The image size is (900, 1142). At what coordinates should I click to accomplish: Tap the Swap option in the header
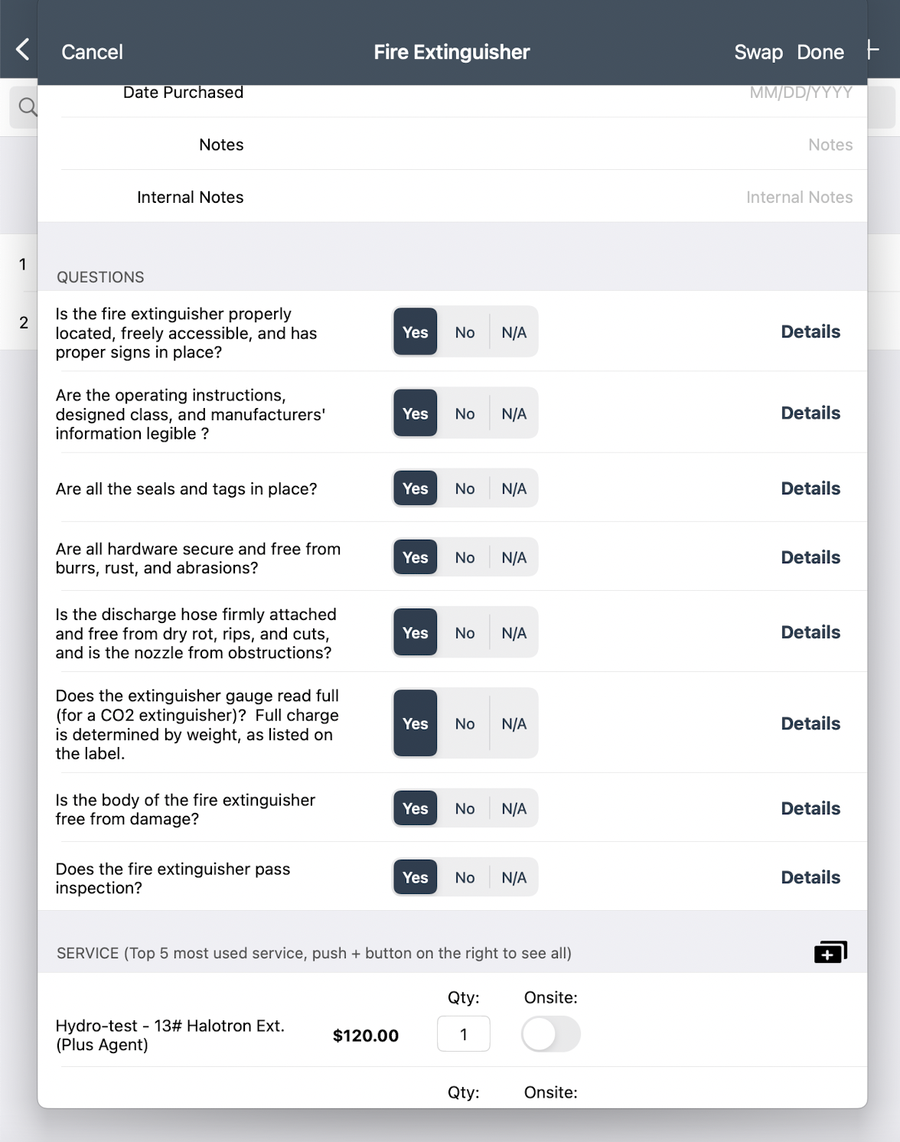pos(758,51)
